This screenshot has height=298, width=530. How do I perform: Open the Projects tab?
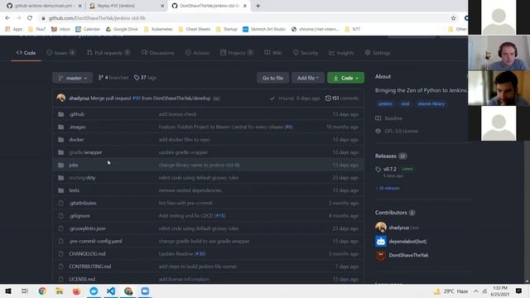236,53
